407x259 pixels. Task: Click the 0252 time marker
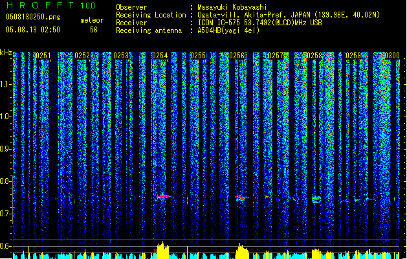[x=82, y=56]
